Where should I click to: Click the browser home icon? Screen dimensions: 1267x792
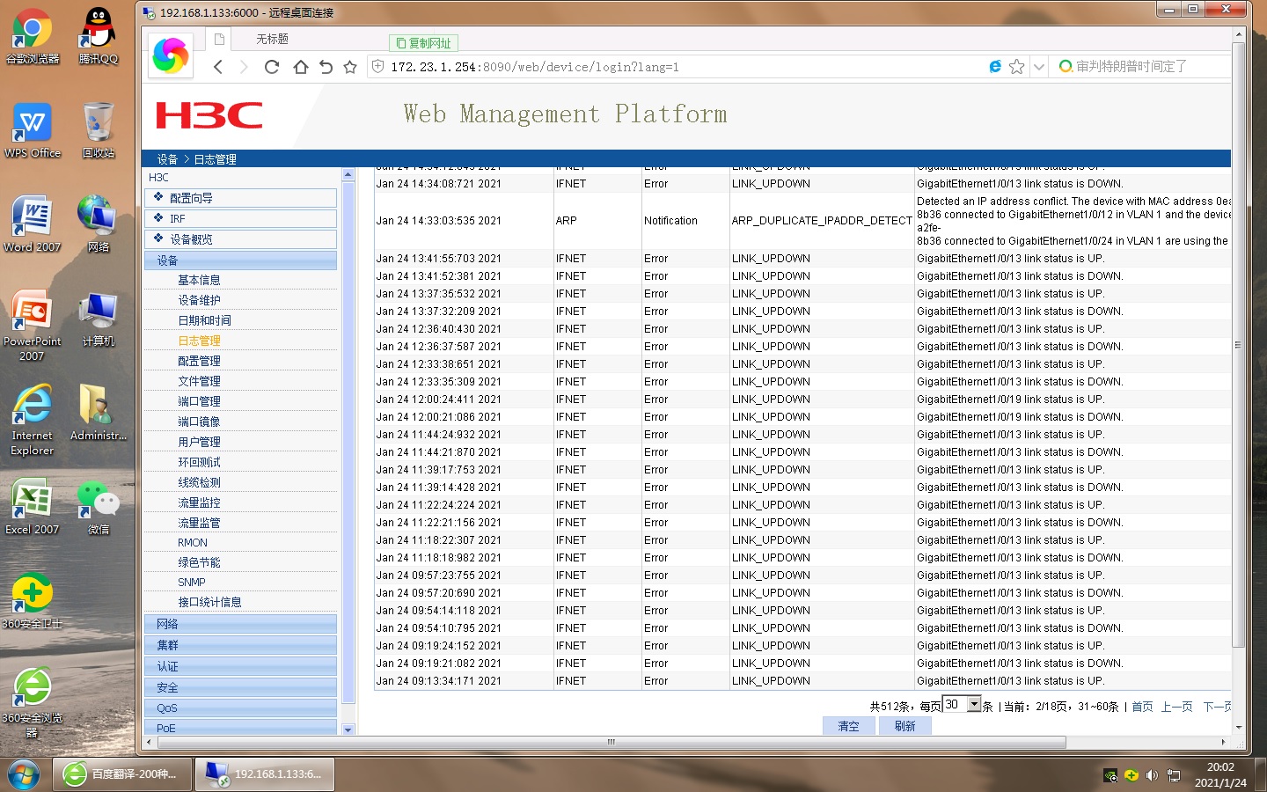point(300,67)
